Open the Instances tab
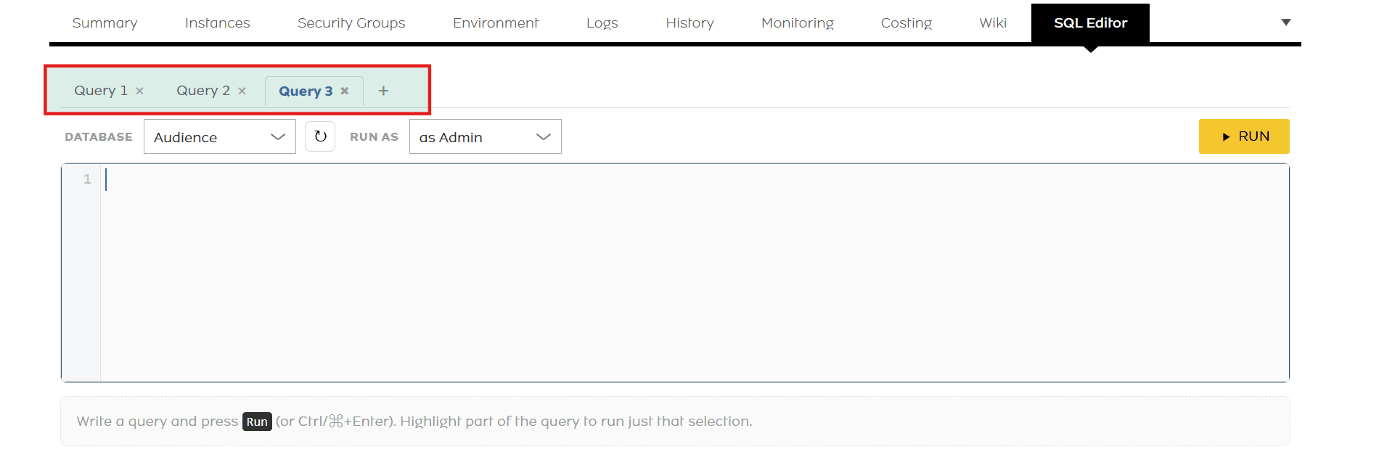 coord(218,23)
